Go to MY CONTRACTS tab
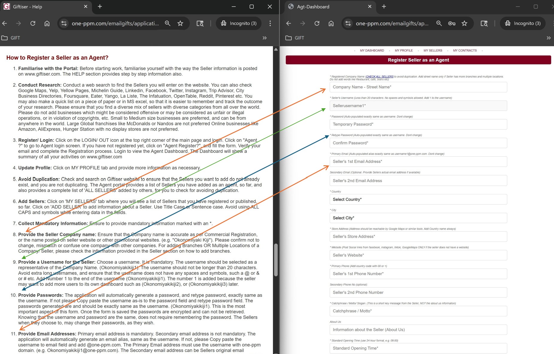This screenshot has height=354, width=554. (465, 51)
